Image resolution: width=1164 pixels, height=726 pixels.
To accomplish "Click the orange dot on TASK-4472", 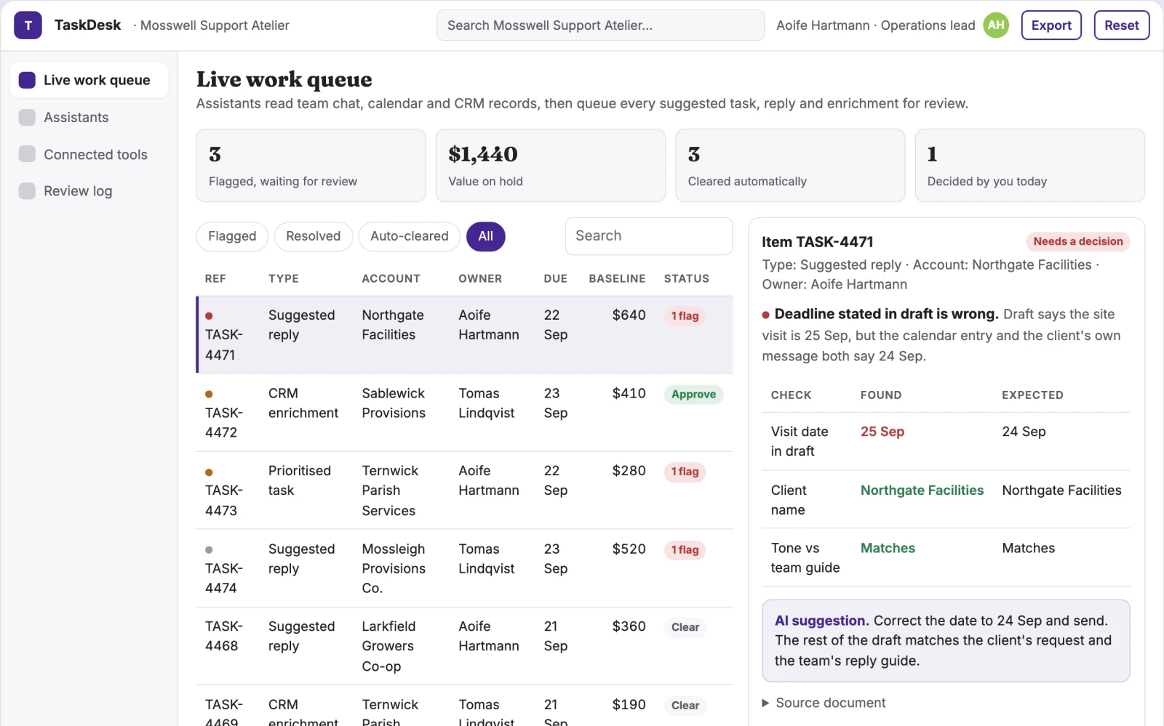I will click(209, 394).
